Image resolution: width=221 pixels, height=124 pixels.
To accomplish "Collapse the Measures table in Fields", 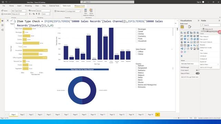I will click(x=202, y=29).
